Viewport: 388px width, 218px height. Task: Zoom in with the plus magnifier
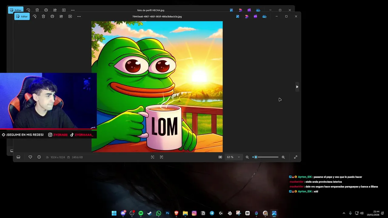click(x=283, y=157)
